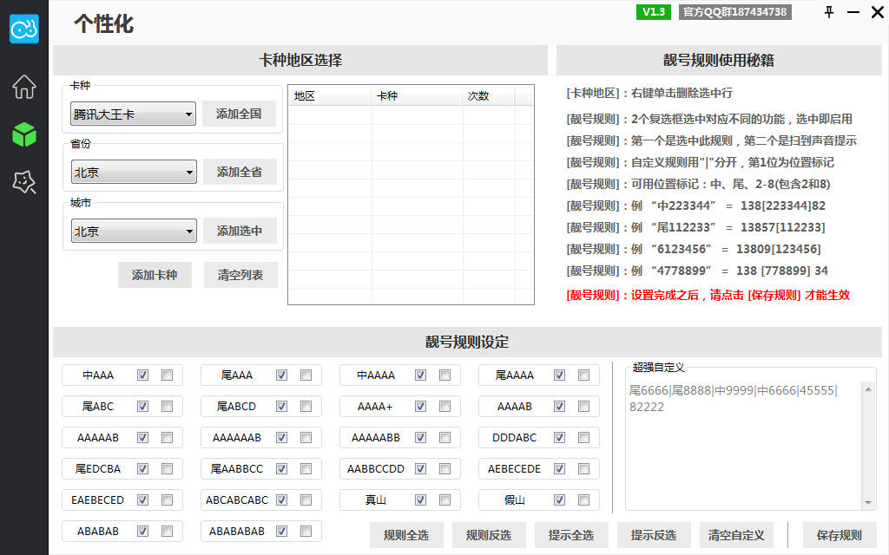This screenshot has width=889, height=555.
Task: Pin the window with the pin icon
Action: click(829, 12)
